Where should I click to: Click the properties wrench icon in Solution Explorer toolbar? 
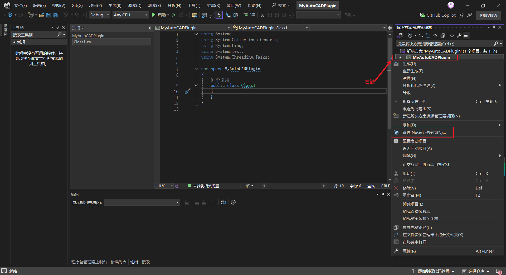point(459,36)
